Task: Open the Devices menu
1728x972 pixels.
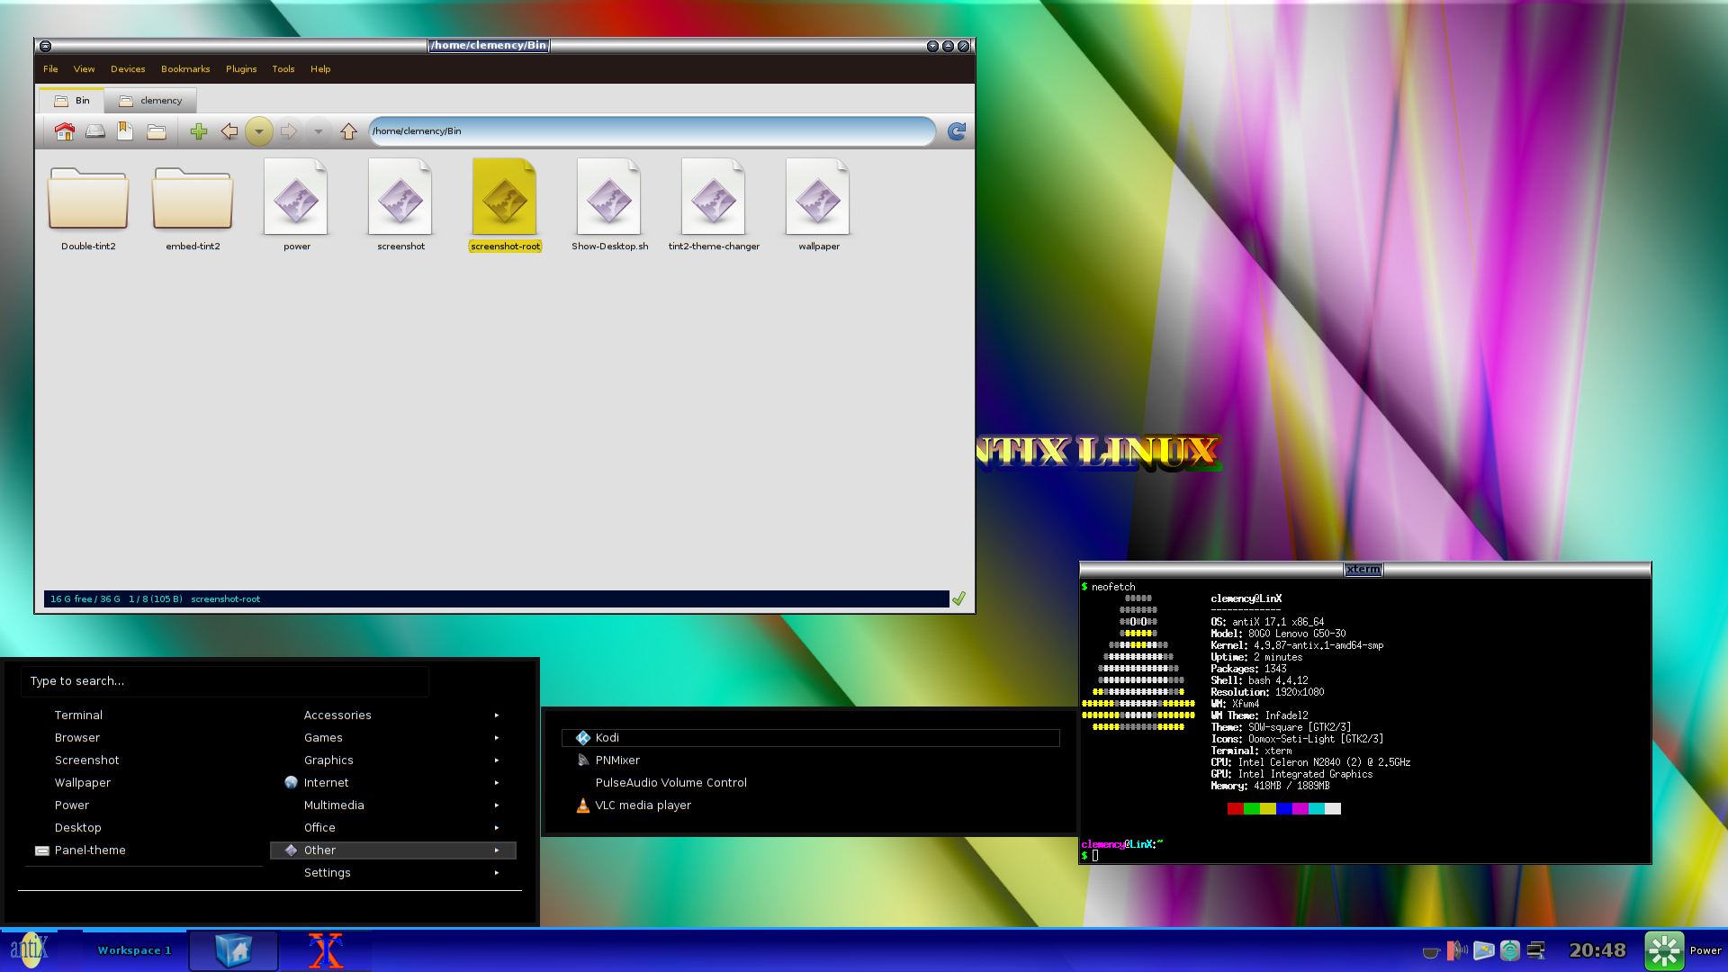Action: 128,69
